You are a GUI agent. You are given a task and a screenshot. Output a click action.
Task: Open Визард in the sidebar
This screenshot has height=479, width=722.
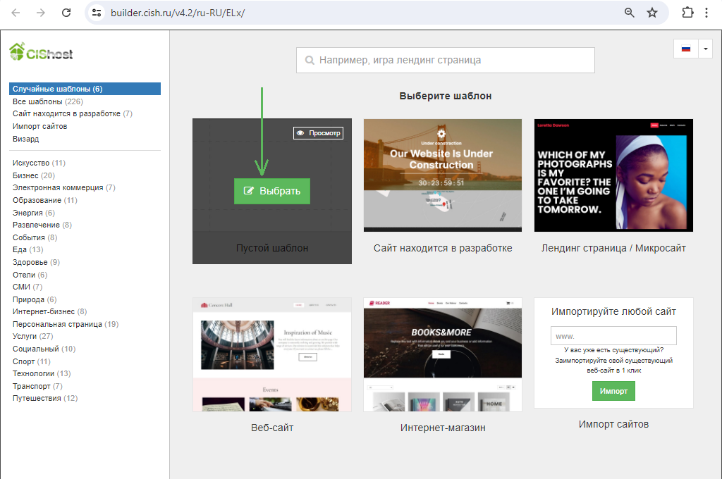coord(25,139)
